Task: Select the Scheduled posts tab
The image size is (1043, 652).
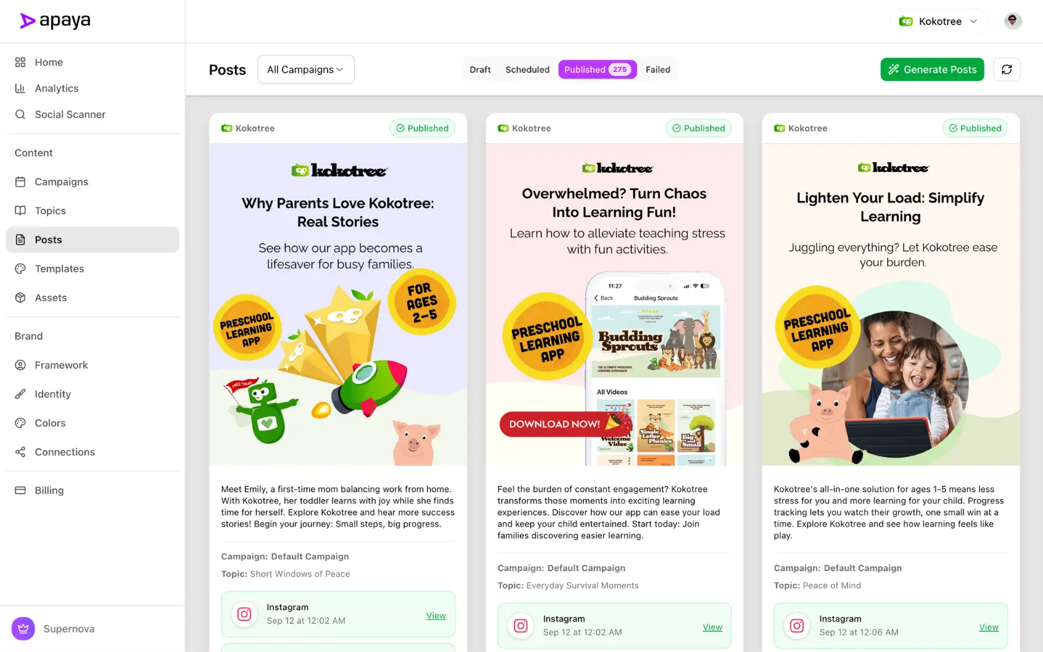Action: click(527, 70)
